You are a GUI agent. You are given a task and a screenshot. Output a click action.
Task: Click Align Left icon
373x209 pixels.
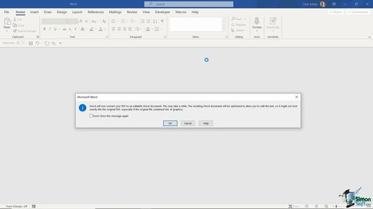[x=114, y=29]
